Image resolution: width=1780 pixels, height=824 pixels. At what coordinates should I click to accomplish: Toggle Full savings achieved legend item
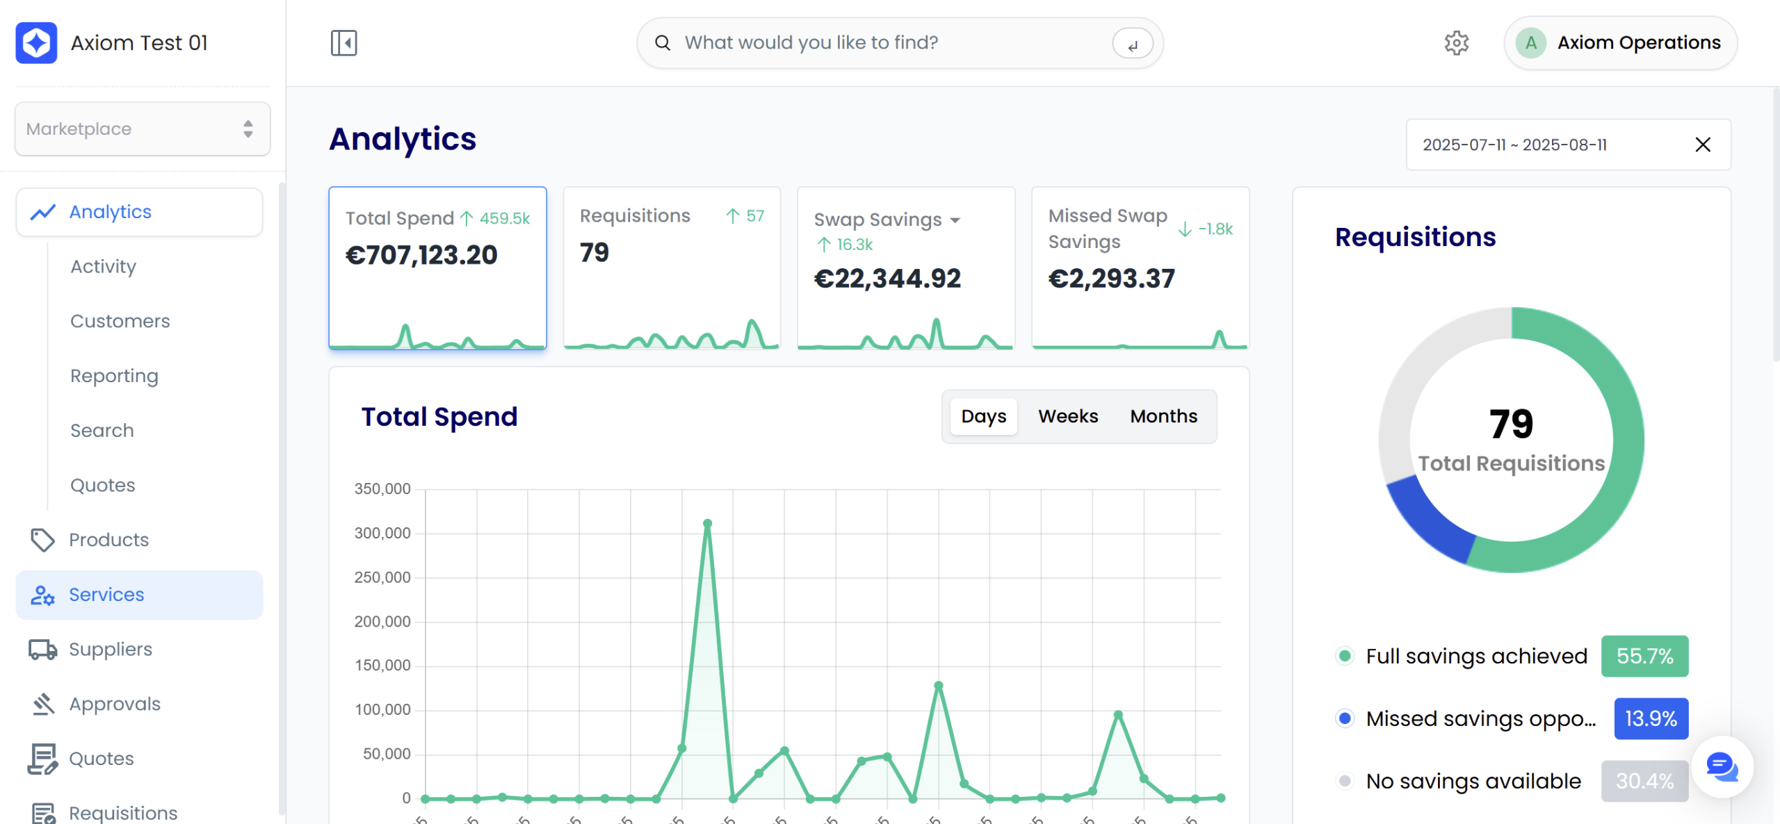[1475, 656]
